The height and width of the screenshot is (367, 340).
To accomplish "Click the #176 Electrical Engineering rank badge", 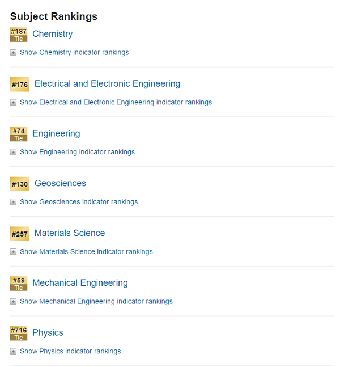I will [20, 85].
